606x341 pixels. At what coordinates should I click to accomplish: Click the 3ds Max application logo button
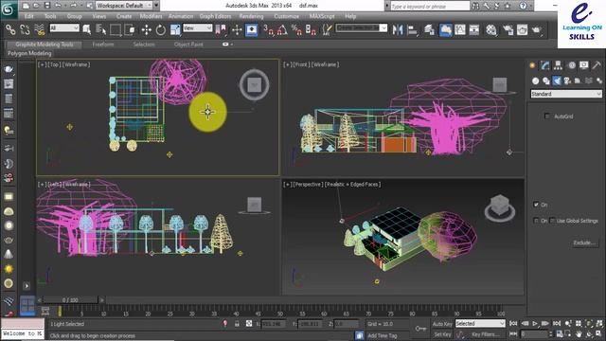(8, 9)
